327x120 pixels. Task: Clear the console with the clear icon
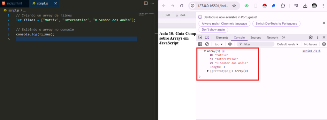(207, 44)
